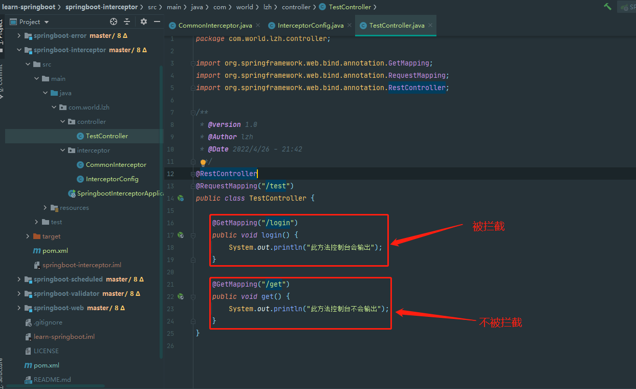Expand the resources folder
This screenshot has height=389, width=636.
[x=45, y=208]
